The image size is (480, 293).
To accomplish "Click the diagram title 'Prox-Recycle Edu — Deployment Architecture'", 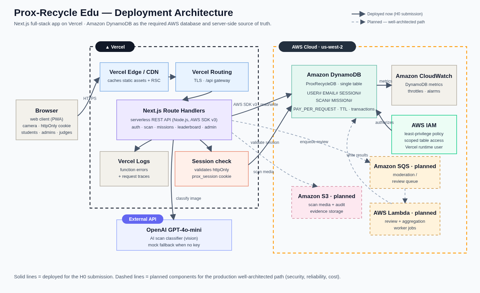I will click(123, 13).
